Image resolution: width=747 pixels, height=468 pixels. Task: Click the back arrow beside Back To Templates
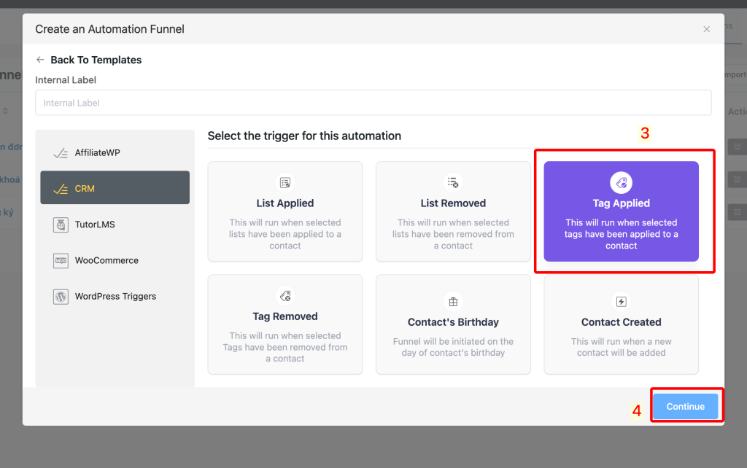pos(40,60)
